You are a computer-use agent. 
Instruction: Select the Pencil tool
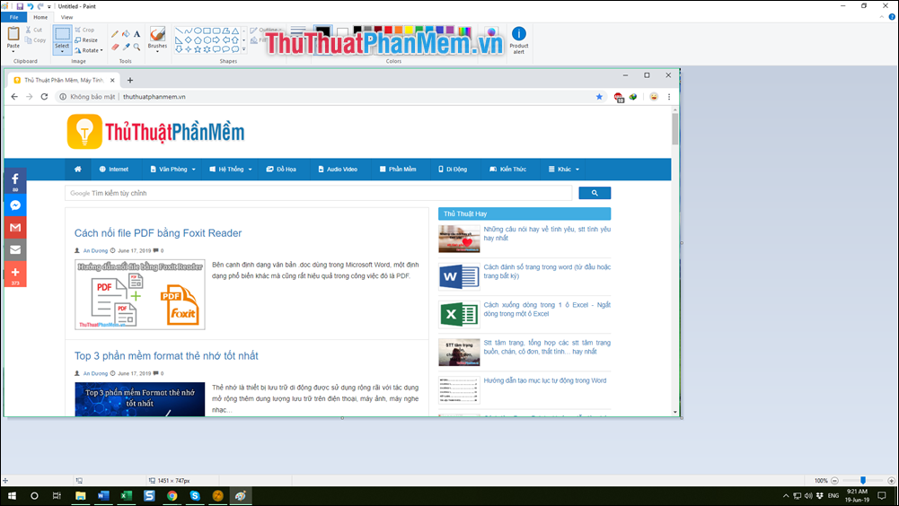point(114,34)
